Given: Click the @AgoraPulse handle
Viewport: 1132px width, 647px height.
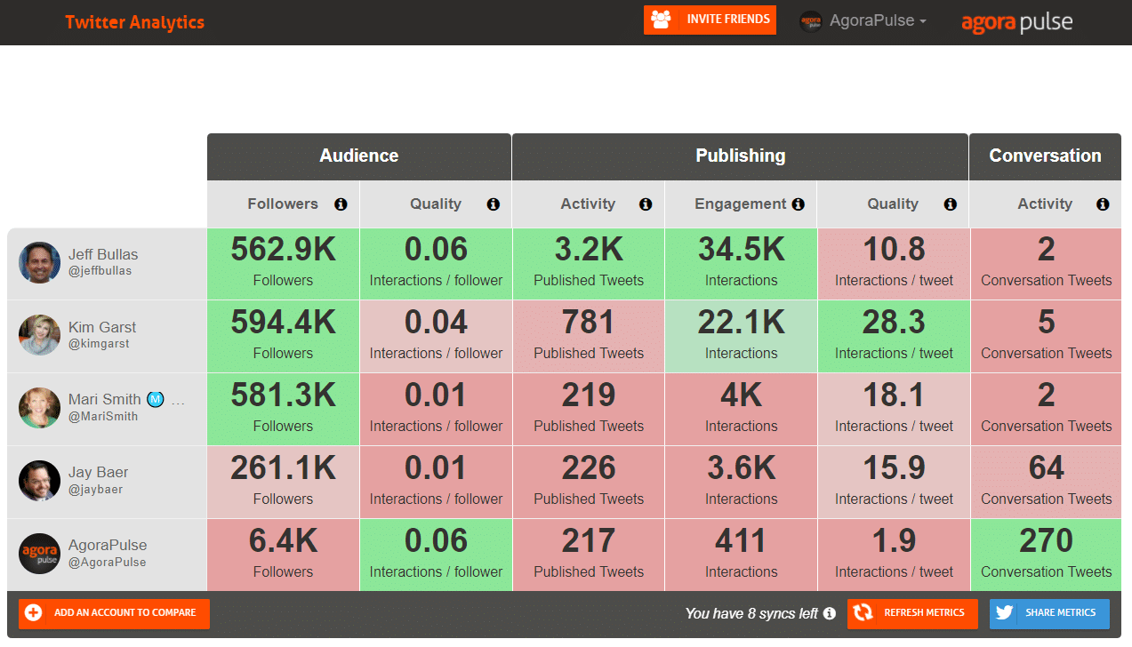Looking at the screenshot, I should 107,563.
